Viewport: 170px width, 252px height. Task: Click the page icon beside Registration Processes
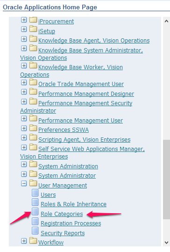pos(35,221)
